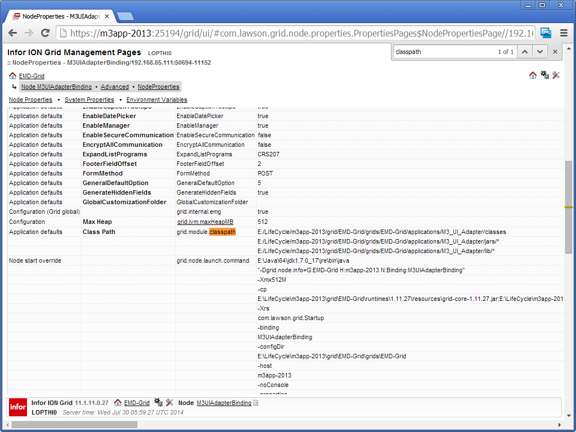Click the gears icon in the footer bar
This screenshot has width=576, height=432.
(x=158, y=403)
